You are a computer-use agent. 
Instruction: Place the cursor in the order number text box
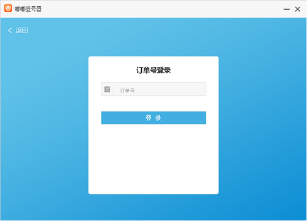pyautogui.click(x=160, y=89)
